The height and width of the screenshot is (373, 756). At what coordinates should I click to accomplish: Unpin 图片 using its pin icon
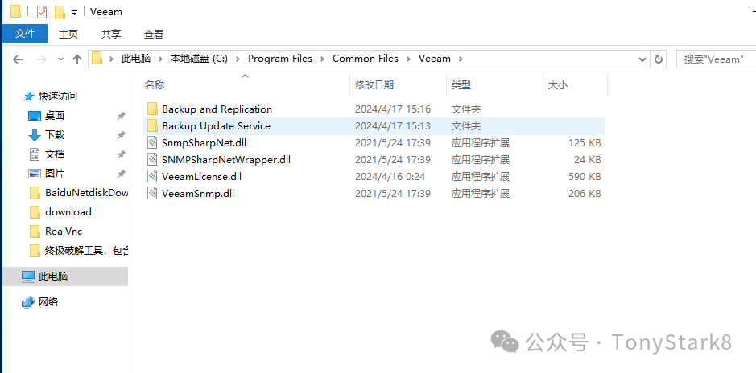(121, 174)
